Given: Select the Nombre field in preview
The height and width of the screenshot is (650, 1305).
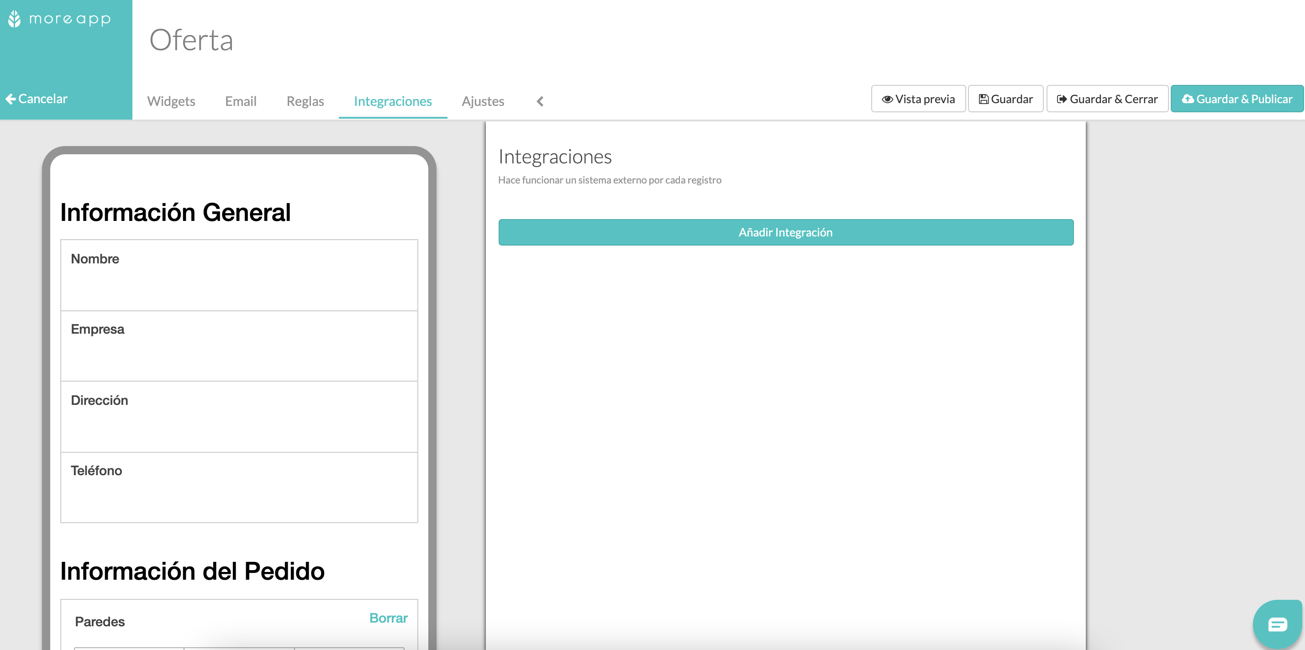Looking at the screenshot, I should point(239,275).
